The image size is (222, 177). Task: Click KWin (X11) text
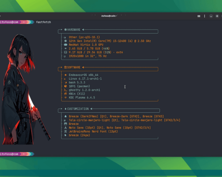click(77, 94)
